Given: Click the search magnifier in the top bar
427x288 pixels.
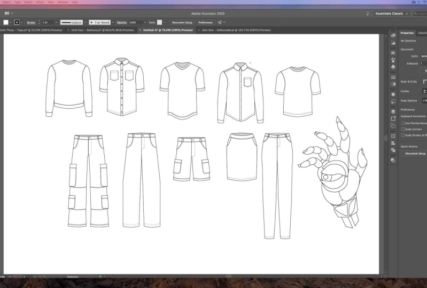Looking at the screenshot, I should click(x=416, y=13).
